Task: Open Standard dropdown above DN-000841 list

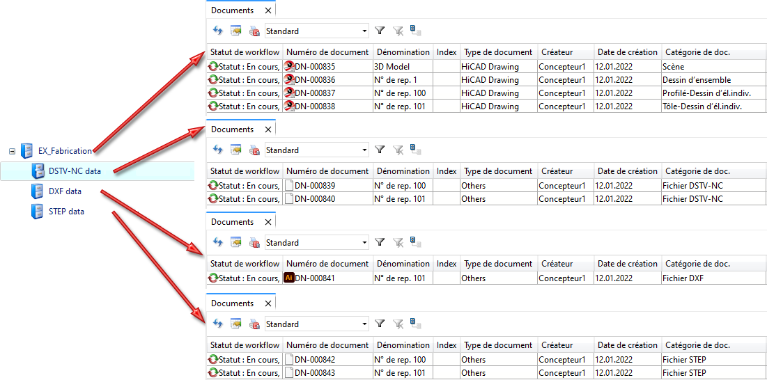Action: pyautogui.click(x=364, y=242)
